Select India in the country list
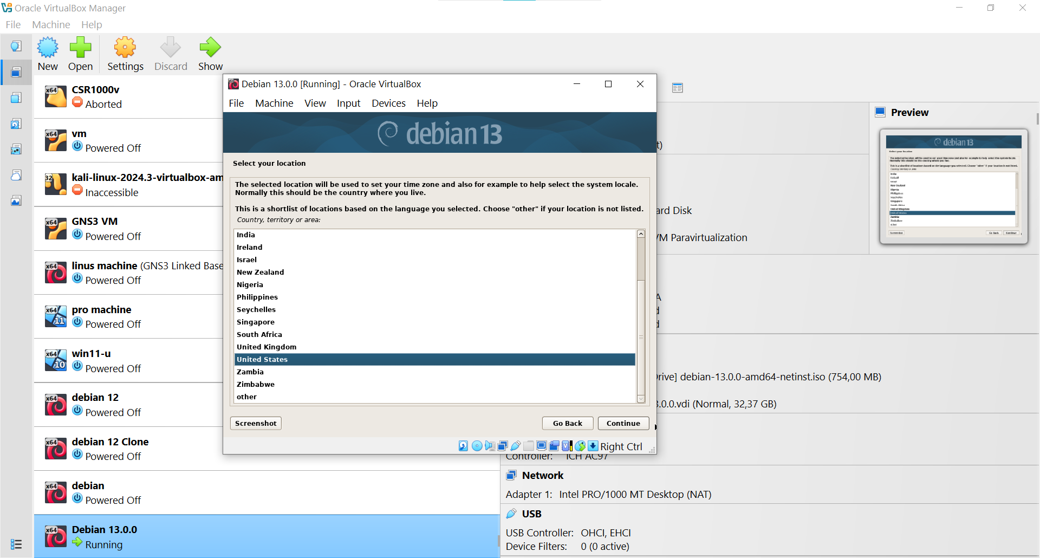 435,235
